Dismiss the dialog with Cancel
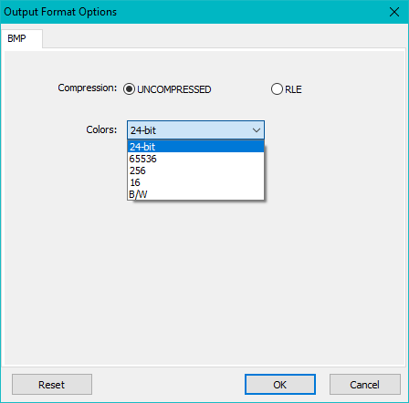 click(x=364, y=385)
